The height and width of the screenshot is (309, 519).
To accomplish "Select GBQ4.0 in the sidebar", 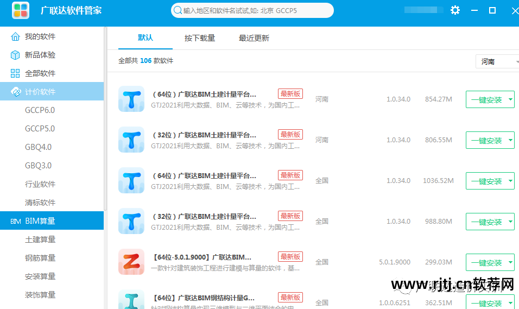I will (x=39, y=147).
